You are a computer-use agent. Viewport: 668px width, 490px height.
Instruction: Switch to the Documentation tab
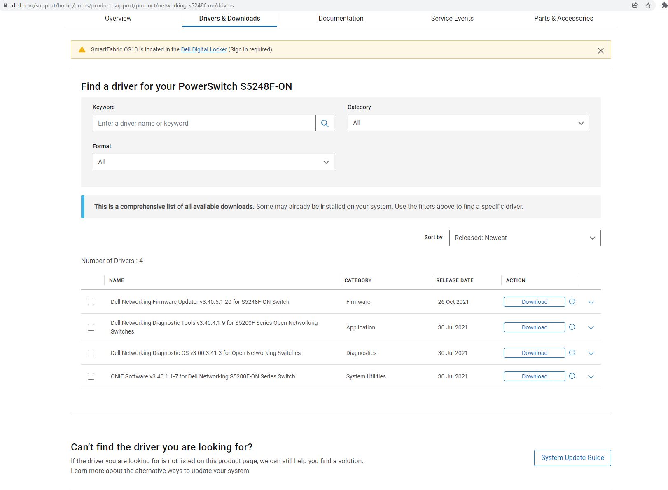[x=341, y=19]
